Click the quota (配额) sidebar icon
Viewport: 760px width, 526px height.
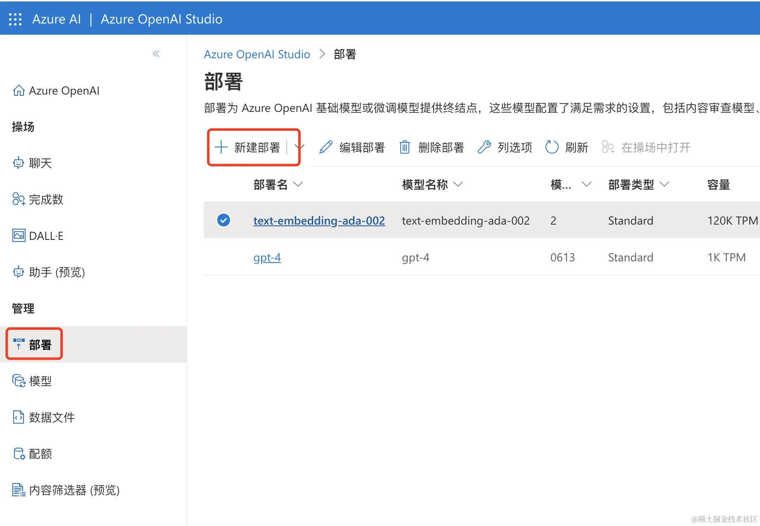click(x=19, y=454)
